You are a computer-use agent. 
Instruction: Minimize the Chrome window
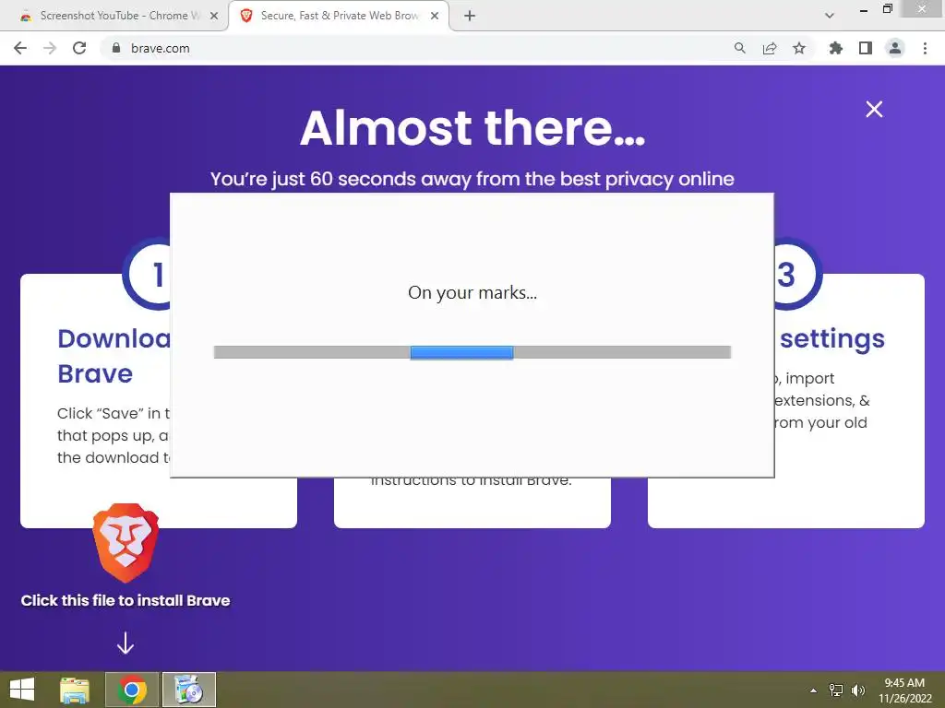point(864,10)
